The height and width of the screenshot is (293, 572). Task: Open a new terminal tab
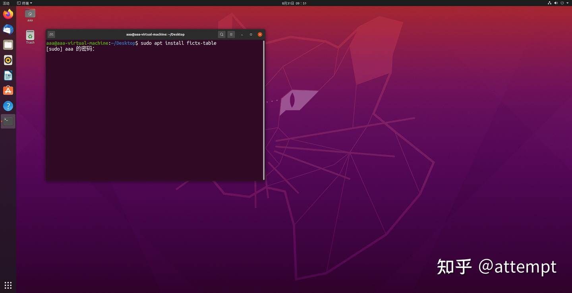click(51, 34)
